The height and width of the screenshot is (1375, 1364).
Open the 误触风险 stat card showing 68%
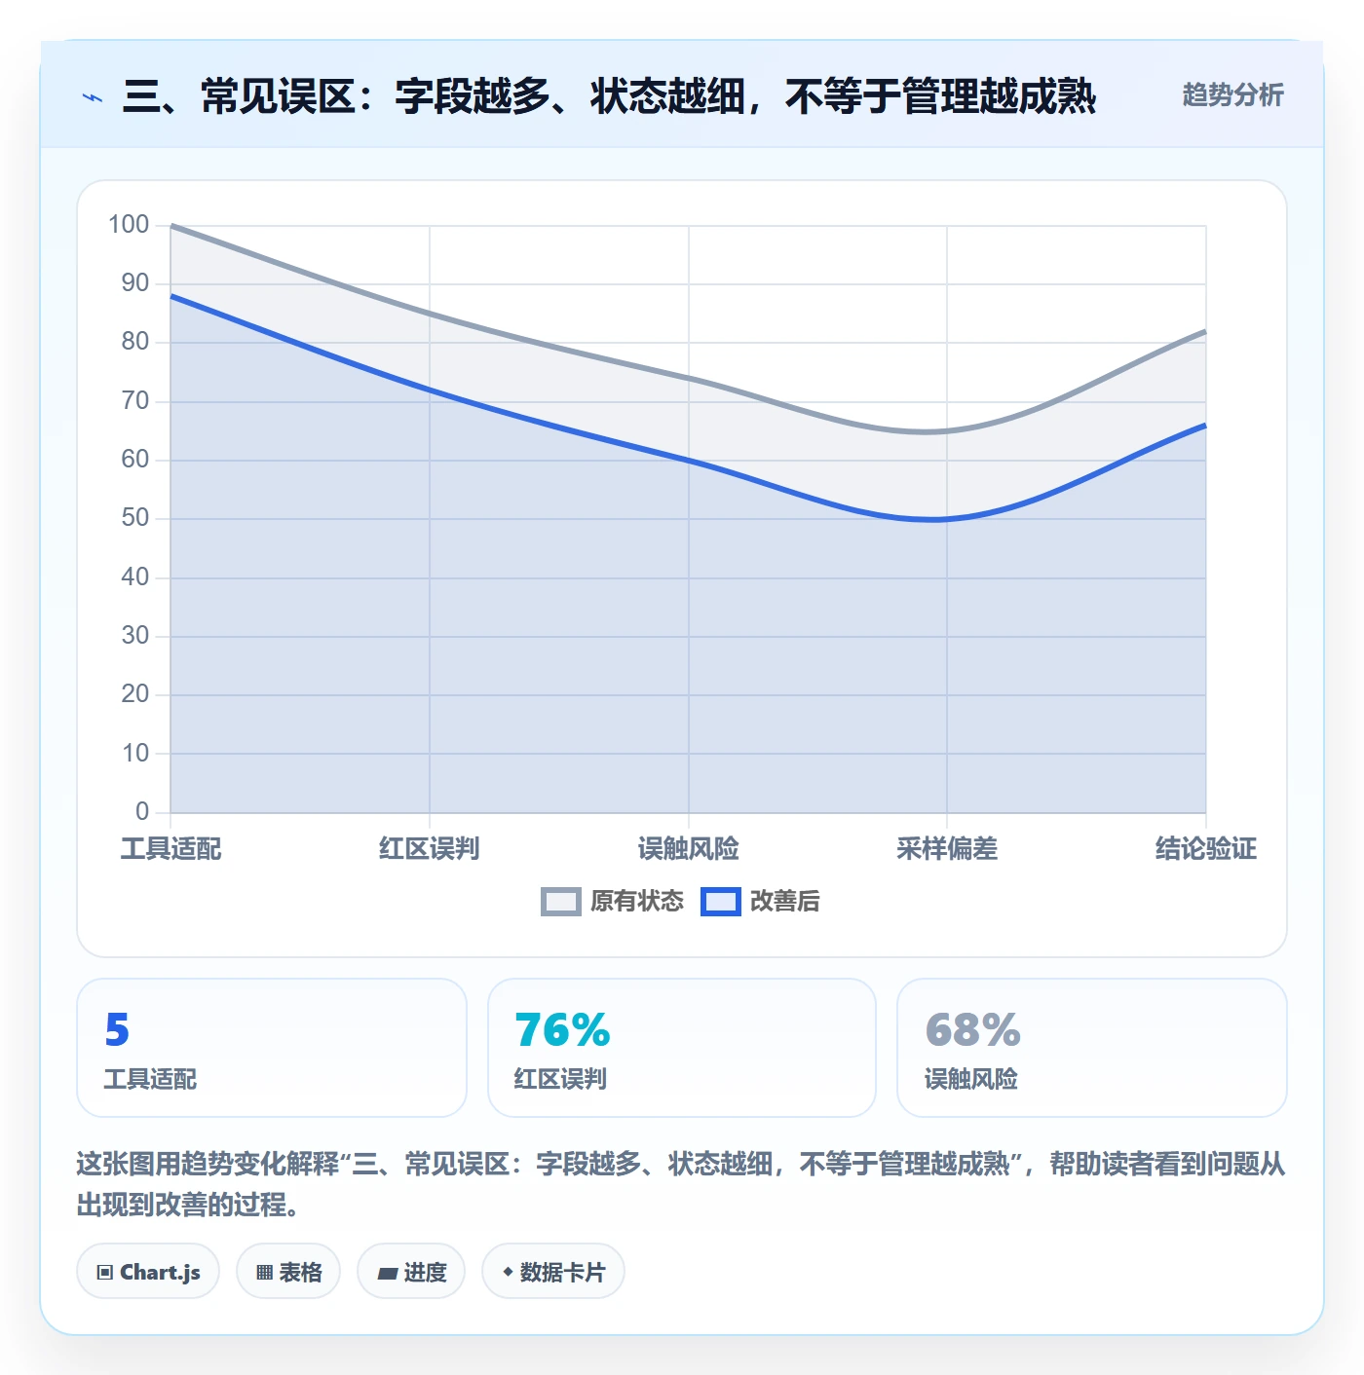pos(1092,1048)
